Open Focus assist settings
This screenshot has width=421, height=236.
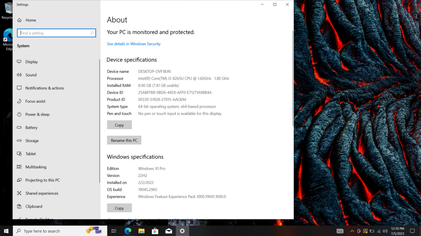[35, 101]
